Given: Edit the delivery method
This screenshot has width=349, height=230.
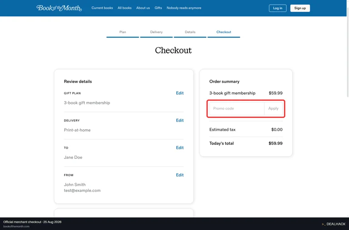Looking at the screenshot, I should 179,121.
